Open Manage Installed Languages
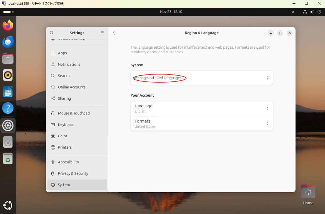Image resolution: width=325 pixels, height=214 pixels. coord(202,78)
